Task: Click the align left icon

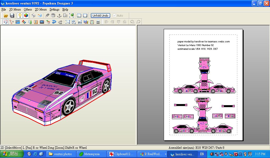Action: [107, 22]
